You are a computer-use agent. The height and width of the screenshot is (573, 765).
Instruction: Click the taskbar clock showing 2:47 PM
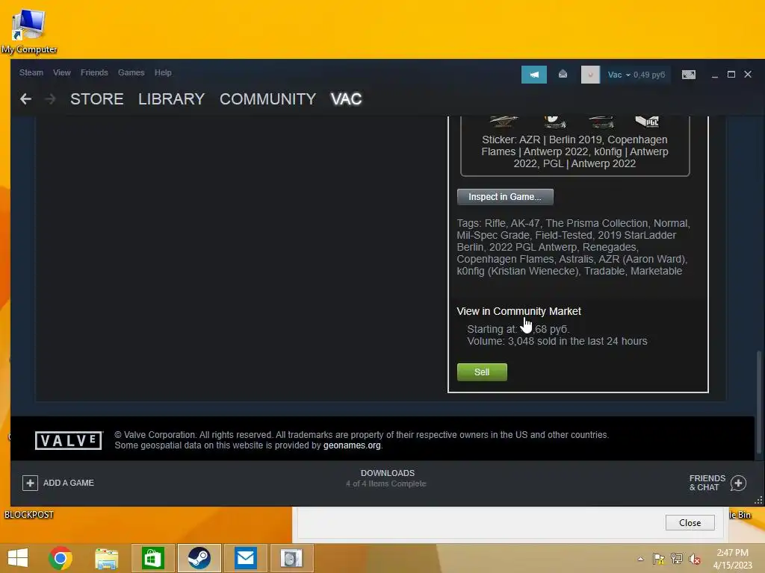point(732,559)
